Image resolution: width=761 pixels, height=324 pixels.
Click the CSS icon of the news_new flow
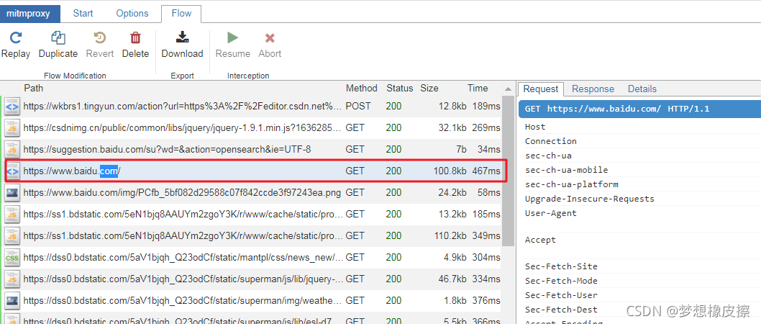pos(12,258)
